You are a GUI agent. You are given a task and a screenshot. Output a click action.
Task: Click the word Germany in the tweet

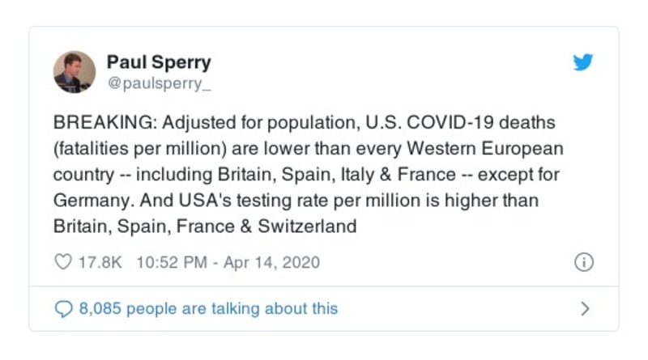[x=87, y=200]
